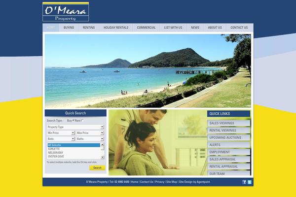Open Rental Viewings quick link
Image resolution: width=296 pixels, height=197 pixels.
click(229, 131)
